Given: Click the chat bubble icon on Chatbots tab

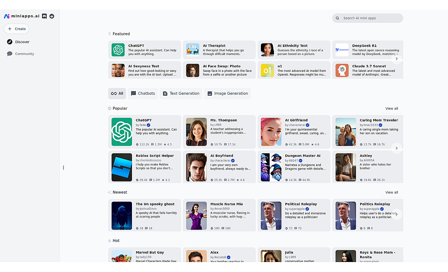Looking at the screenshot, I should coord(133,94).
